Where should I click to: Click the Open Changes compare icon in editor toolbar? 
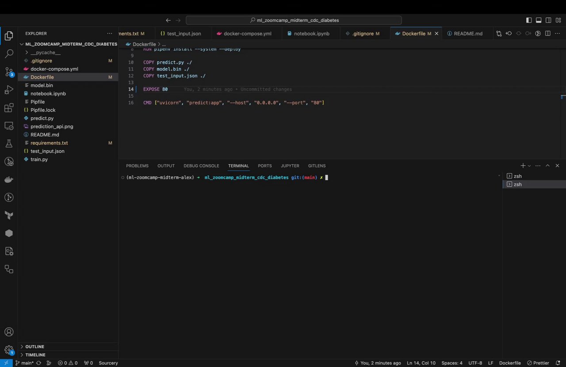[x=499, y=34]
